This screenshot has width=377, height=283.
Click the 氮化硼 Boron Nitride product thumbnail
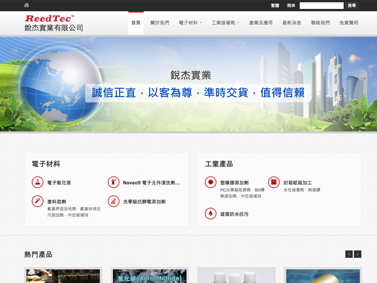149,276
